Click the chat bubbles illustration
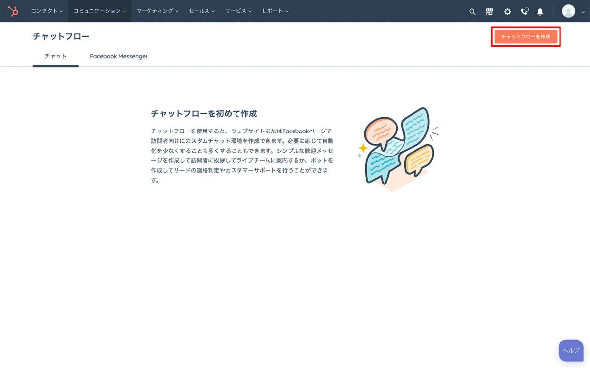 tap(398, 149)
